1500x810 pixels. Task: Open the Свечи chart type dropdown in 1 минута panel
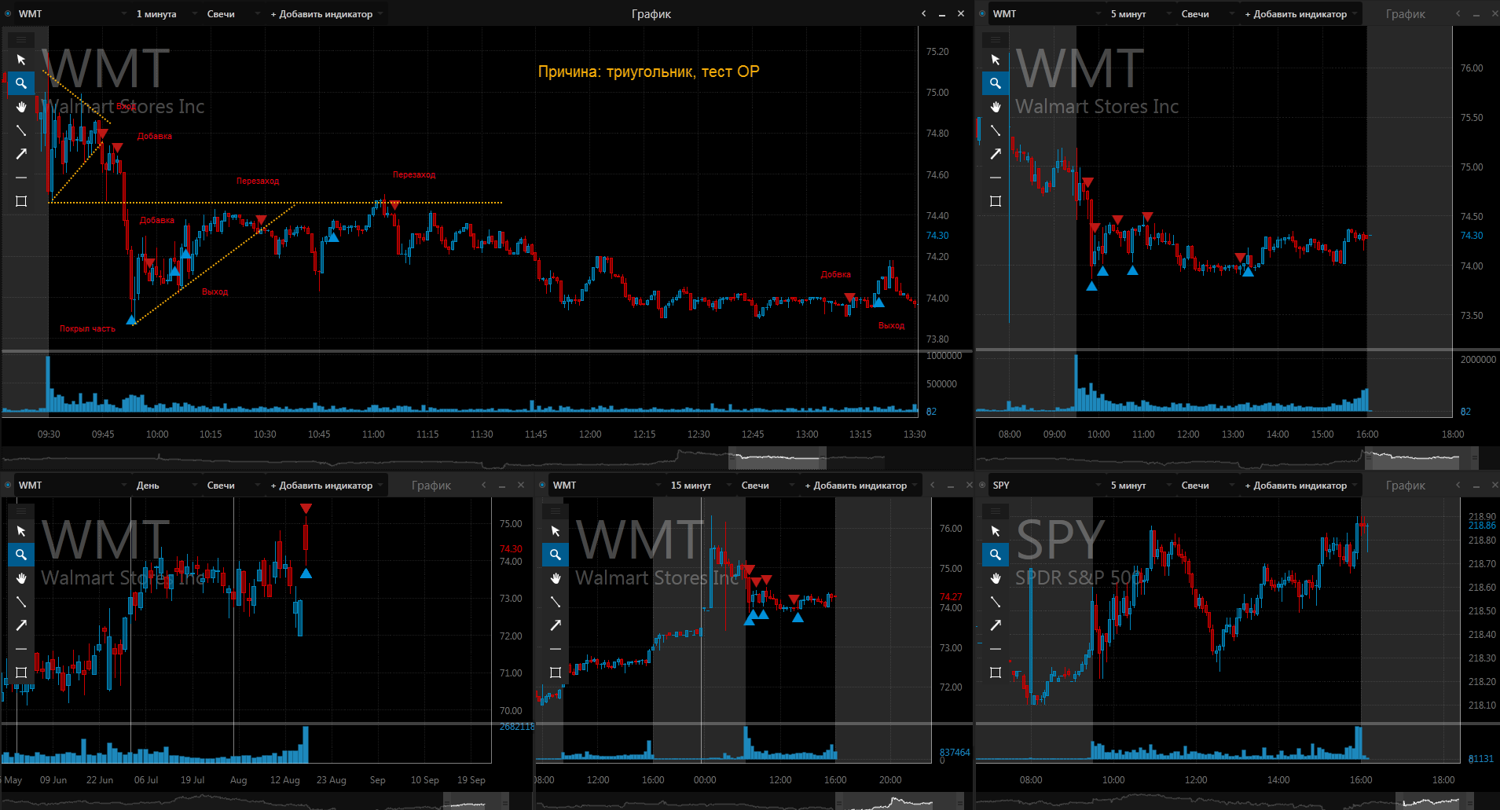pos(233,13)
